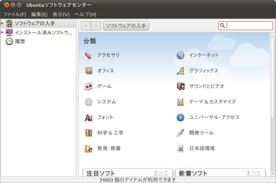Click the scrollbar down arrow
This screenshot has width=276, height=183.
point(273,174)
